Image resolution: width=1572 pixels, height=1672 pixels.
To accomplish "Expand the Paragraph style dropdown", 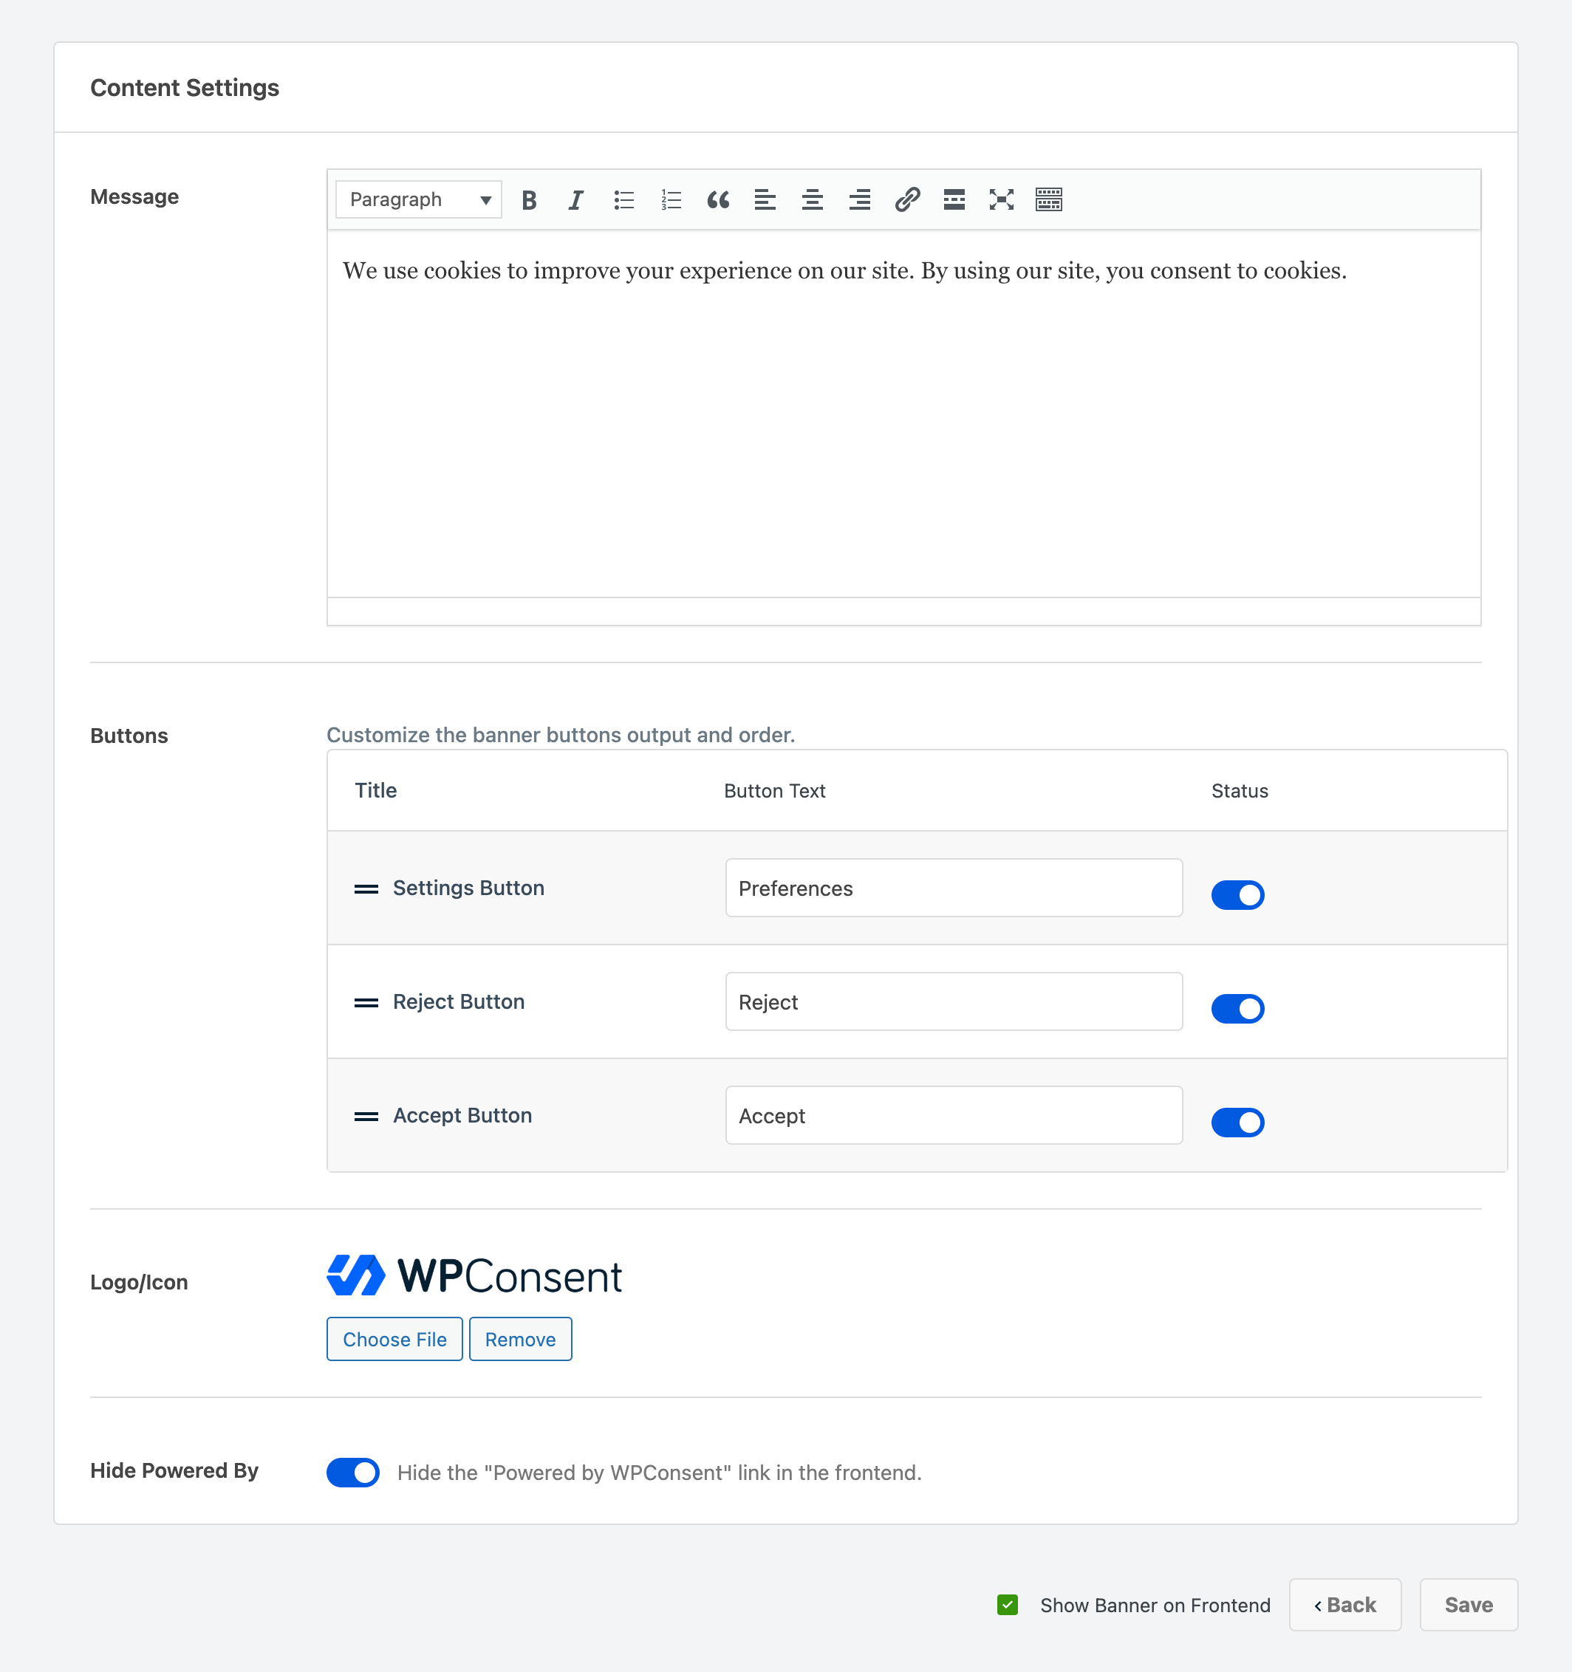I will [418, 199].
